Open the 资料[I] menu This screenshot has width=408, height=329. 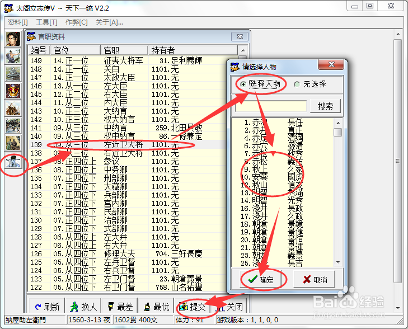[x=18, y=22]
